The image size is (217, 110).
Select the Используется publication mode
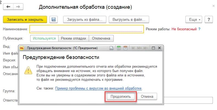point(44,38)
